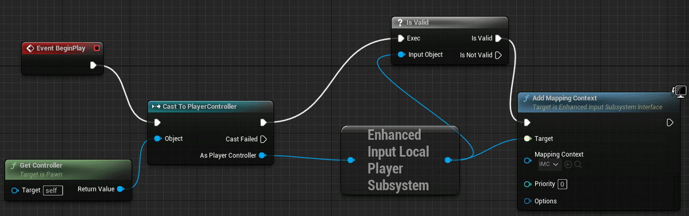Click the Is Not Valid exec output pin
The image size is (689, 216).
click(498, 55)
